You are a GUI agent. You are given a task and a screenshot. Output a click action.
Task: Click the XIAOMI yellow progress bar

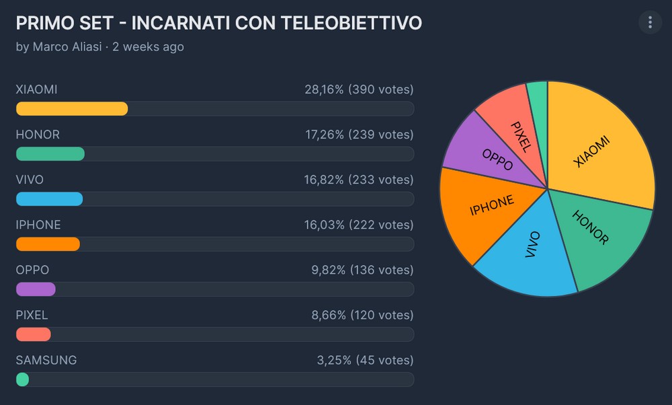tap(72, 109)
